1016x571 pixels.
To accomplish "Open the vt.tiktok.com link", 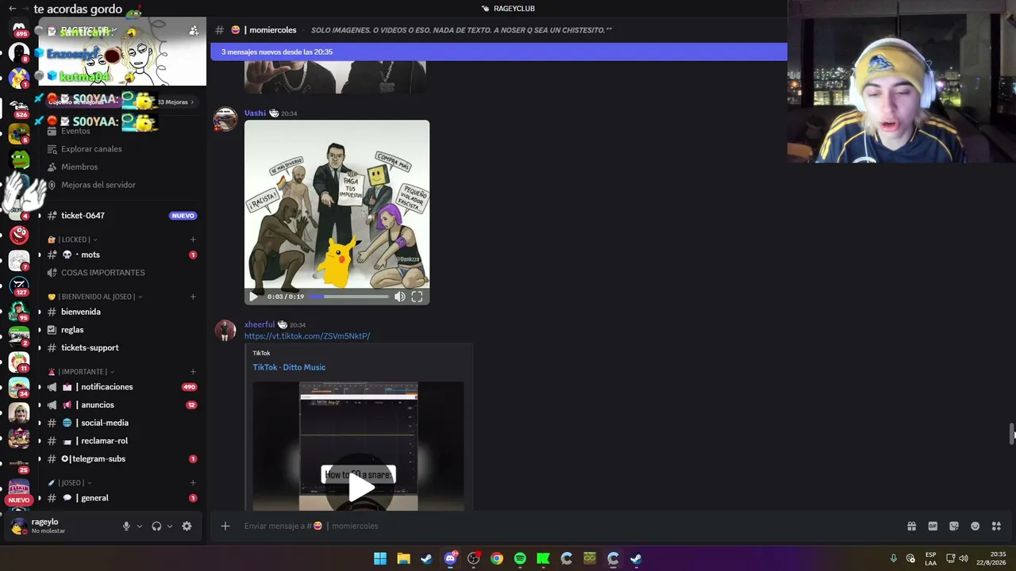I will click(x=307, y=336).
